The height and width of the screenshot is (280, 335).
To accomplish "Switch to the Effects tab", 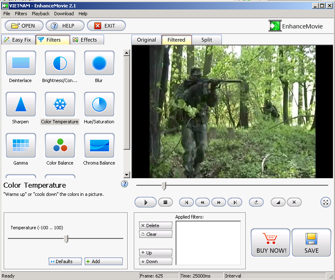I will (x=85, y=40).
